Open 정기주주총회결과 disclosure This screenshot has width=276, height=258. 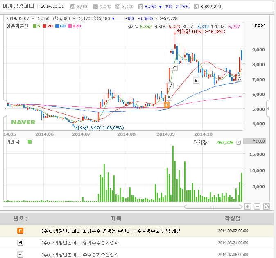point(80,243)
